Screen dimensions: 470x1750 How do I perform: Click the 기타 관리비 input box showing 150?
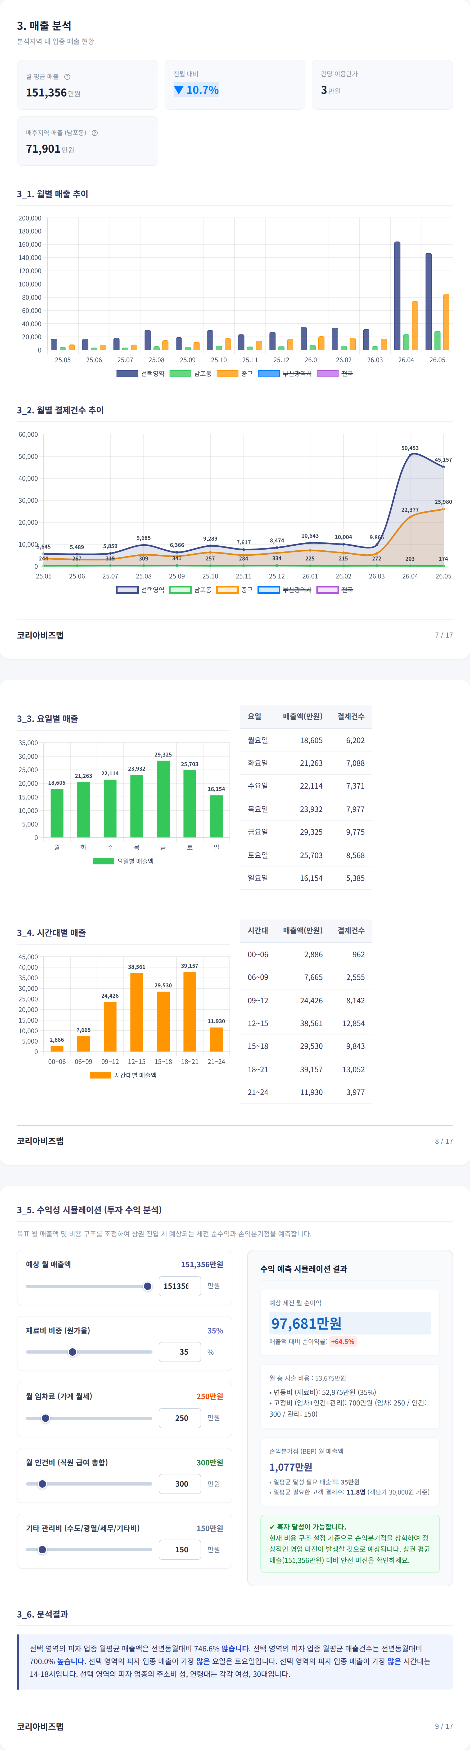pyautogui.click(x=180, y=1550)
